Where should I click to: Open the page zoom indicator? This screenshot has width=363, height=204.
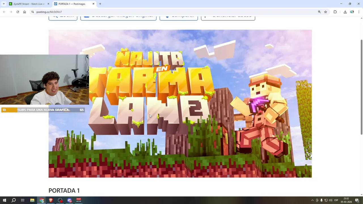coord(319,12)
